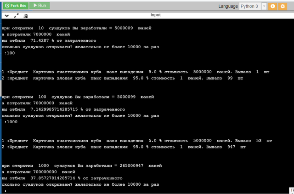Click the Fork this button
294x194 pixels.
pos(15,6)
